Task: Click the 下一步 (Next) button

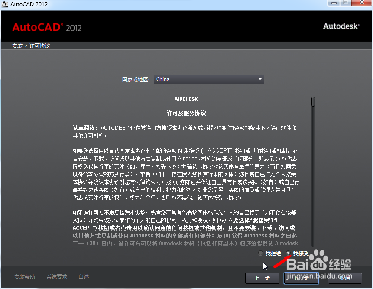Action: (301, 278)
